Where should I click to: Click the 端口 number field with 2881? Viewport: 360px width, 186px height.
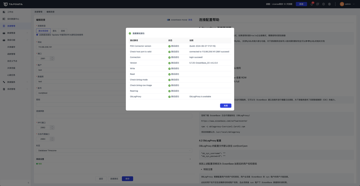click(43, 59)
